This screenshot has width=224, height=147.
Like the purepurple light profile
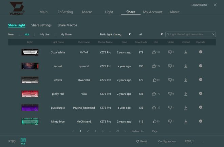[x=154, y=108]
